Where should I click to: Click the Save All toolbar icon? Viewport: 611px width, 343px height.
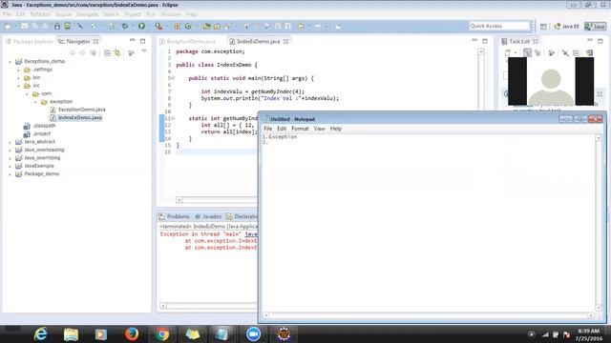pyautogui.click(x=34, y=26)
